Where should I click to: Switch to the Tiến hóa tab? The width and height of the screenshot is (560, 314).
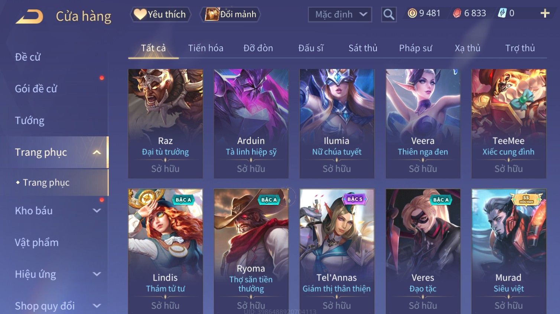click(206, 48)
